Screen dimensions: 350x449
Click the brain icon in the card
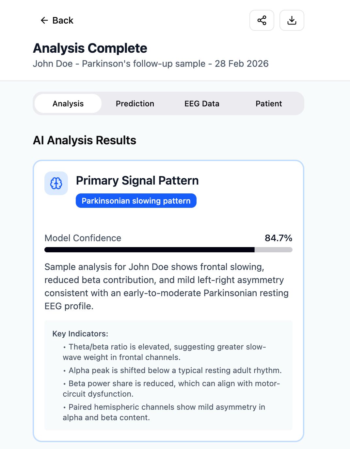click(56, 183)
